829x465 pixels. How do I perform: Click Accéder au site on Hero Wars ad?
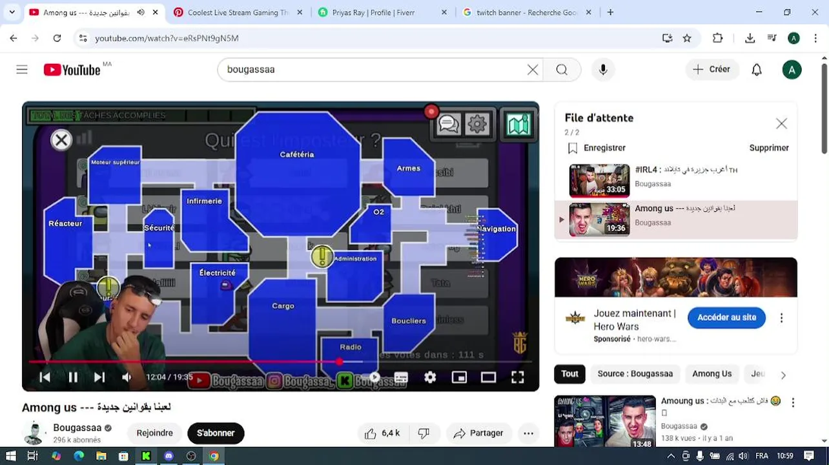point(726,317)
